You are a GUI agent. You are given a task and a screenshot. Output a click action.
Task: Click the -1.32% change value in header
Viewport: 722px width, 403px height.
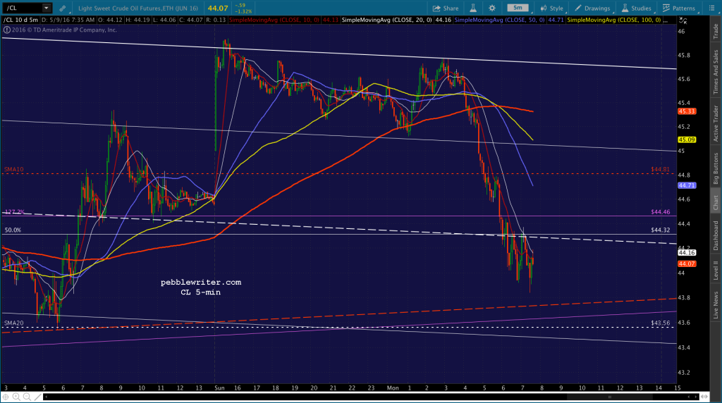[x=243, y=11]
